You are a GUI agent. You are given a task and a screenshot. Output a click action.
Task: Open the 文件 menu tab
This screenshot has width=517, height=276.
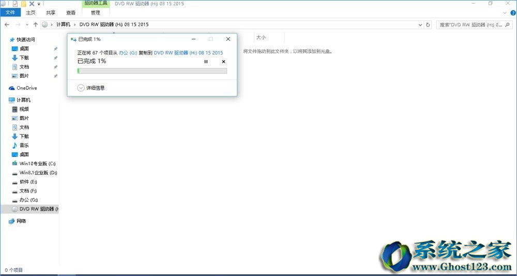point(10,12)
